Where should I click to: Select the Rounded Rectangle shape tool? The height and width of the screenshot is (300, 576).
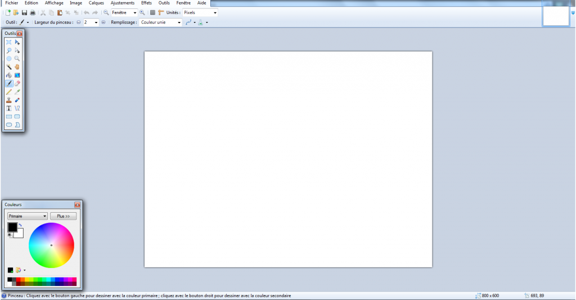17,117
